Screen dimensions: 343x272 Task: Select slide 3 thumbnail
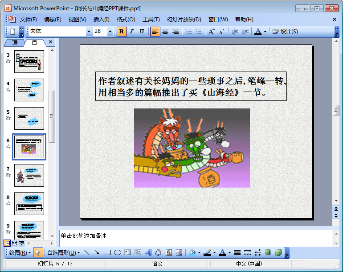(x=29, y=62)
